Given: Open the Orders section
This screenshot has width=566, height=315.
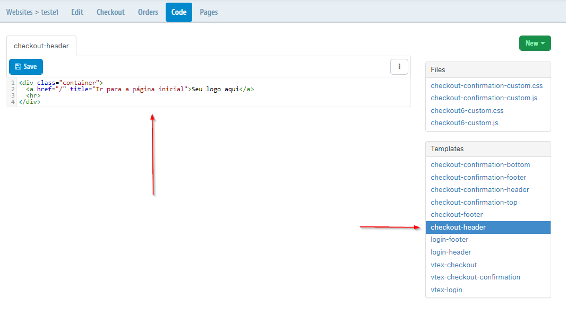Looking at the screenshot, I should 148,12.
